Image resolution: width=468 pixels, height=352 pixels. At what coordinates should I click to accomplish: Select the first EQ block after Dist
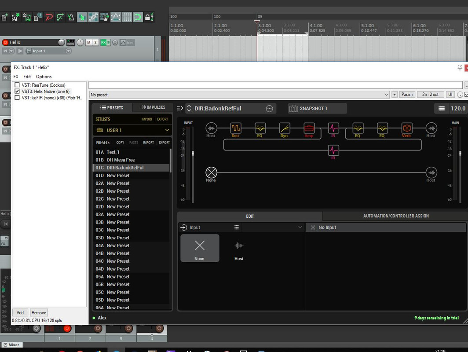click(x=260, y=128)
